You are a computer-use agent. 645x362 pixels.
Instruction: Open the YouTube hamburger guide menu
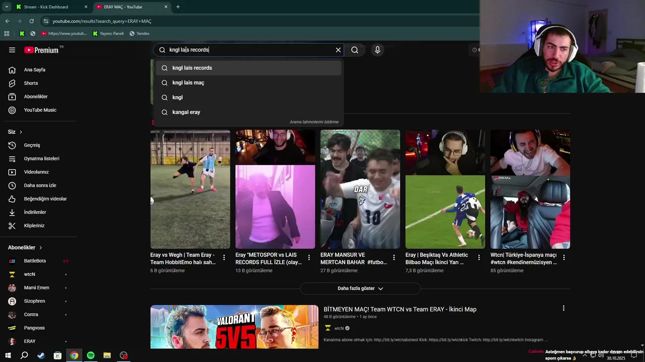(x=12, y=50)
